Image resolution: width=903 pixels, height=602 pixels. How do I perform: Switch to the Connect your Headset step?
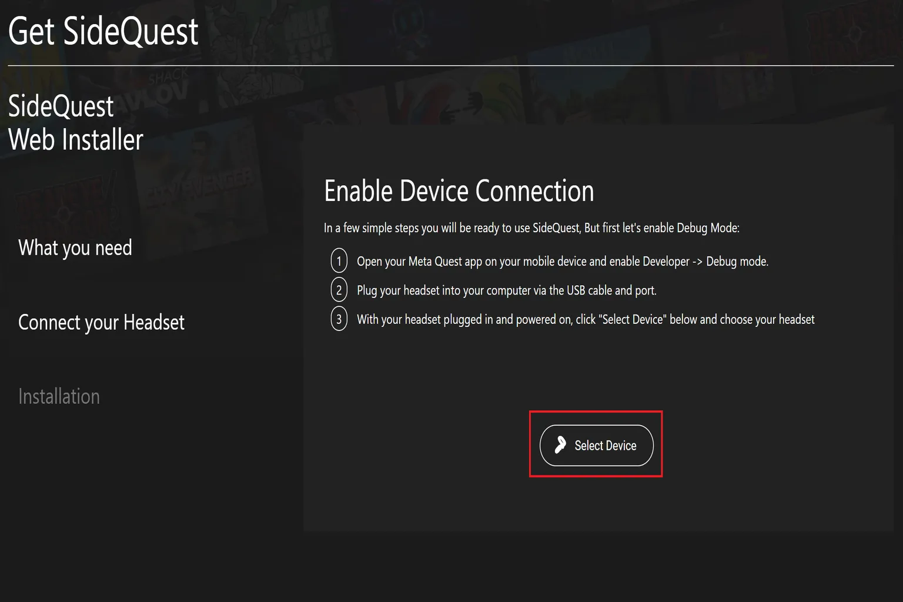101,322
